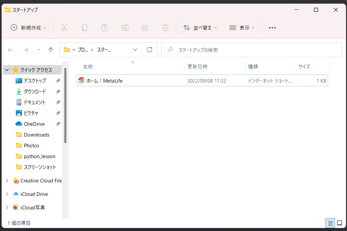Open the Photos folder in sidebar
The height and width of the screenshot is (231, 347).
tap(31, 146)
